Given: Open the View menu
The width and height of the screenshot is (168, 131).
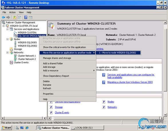Looking at the screenshot, I should click(21, 12).
